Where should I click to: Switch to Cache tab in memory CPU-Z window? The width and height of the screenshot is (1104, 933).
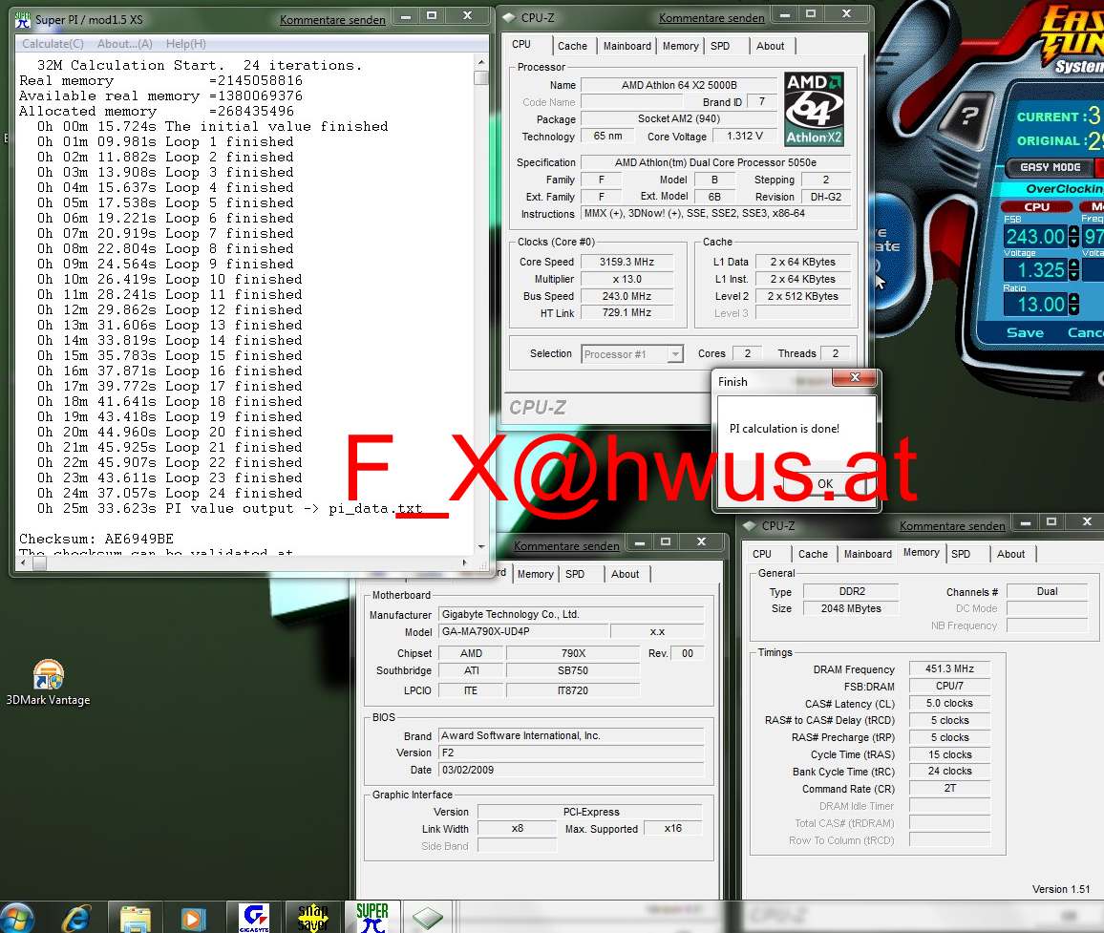[x=813, y=554]
